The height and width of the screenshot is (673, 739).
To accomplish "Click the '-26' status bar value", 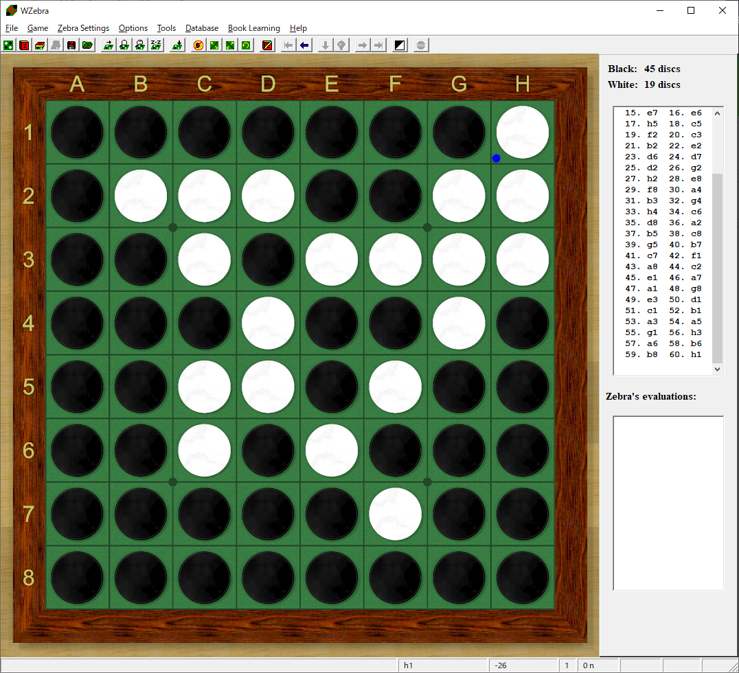I will pyautogui.click(x=523, y=665).
